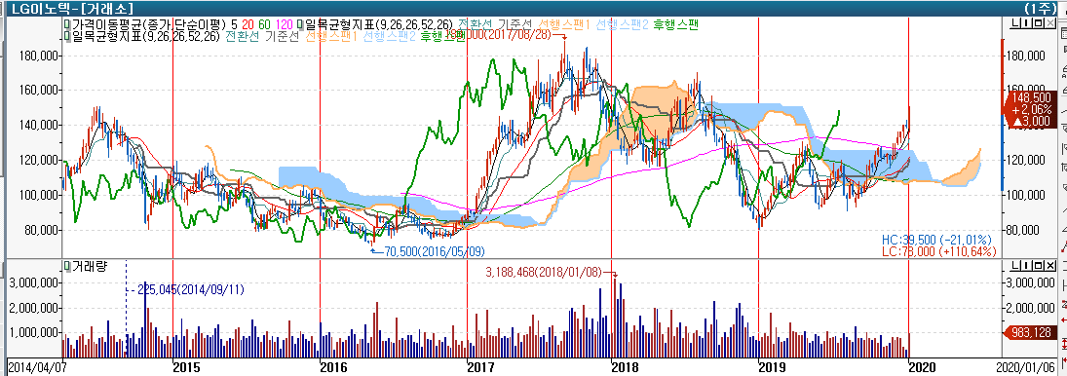
Task: Click second-row 일목균형지표(9,26,26,52,26) label
Action: coord(145,36)
